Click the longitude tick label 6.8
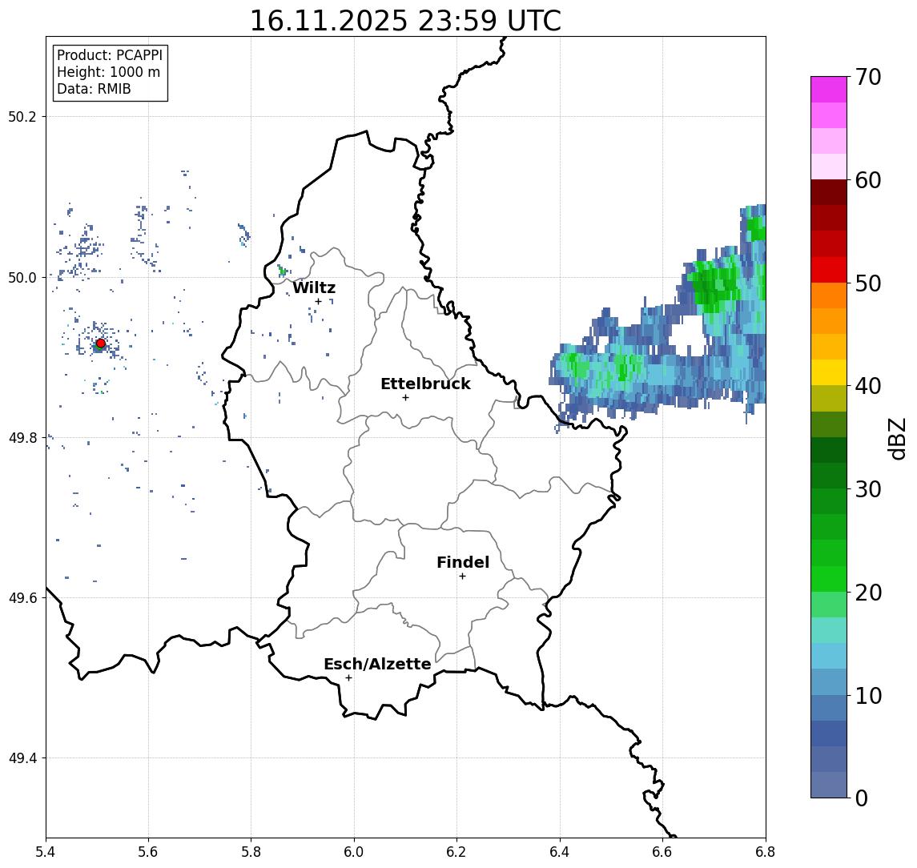Image resolution: width=917 pixels, height=868 pixels. pos(765,852)
